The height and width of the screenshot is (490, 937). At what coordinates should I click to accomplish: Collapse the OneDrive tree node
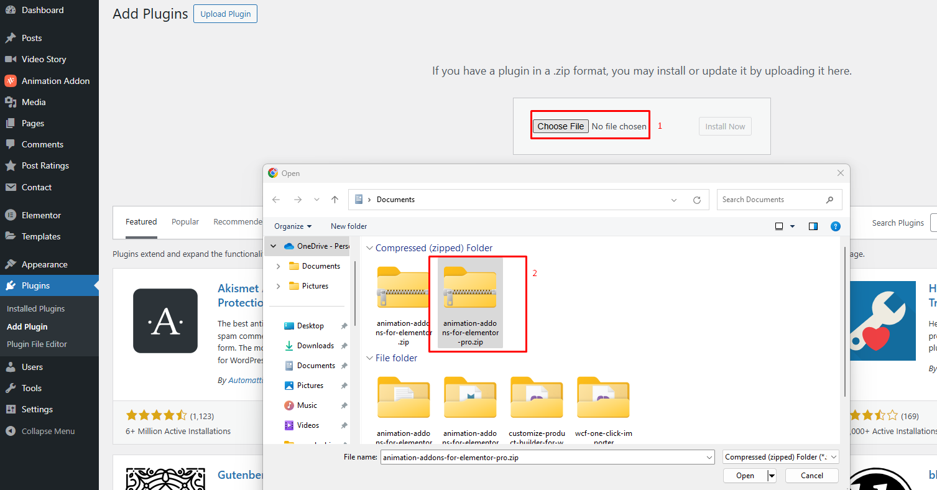[x=273, y=246]
